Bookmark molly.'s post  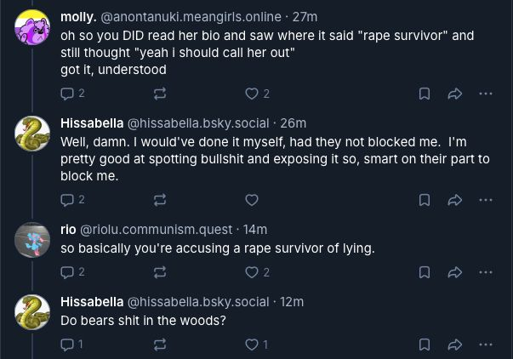point(425,94)
